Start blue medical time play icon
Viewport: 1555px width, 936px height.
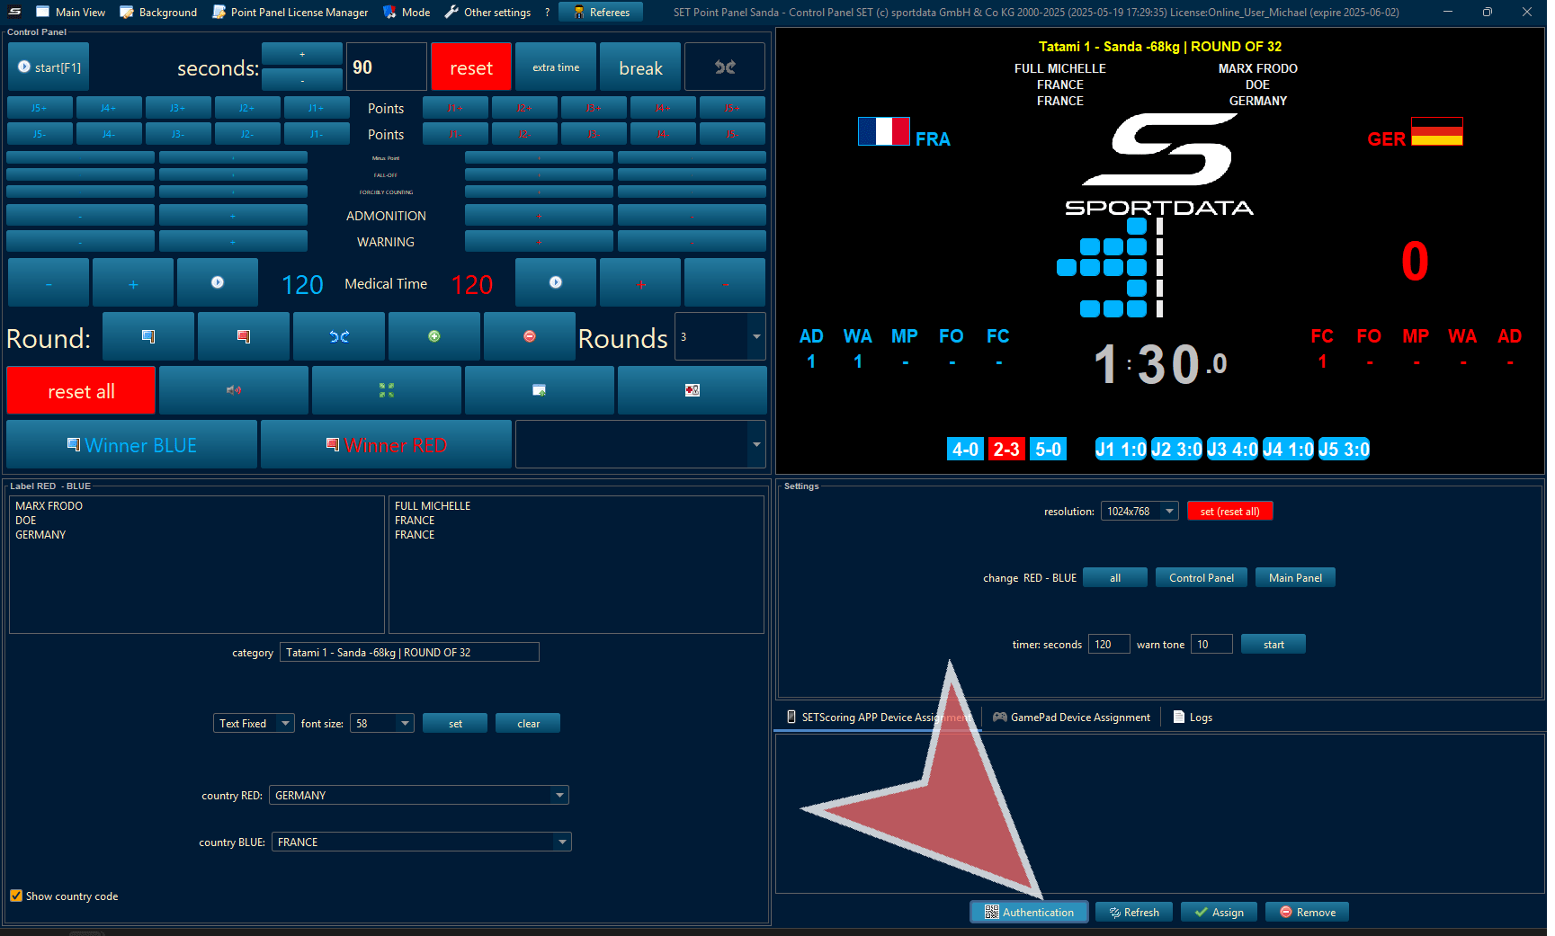tap(218, 282)
